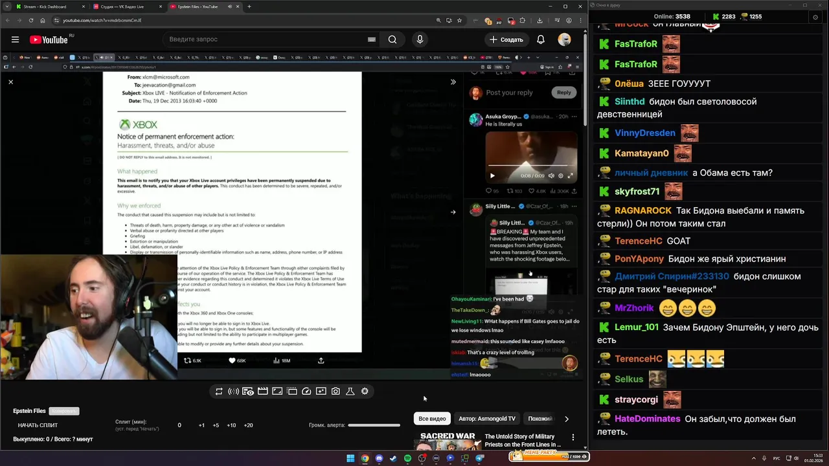Viewport: 829px width, 466px height.
Task: Select the Все видео filter chip
Action: tap(432, 419)
